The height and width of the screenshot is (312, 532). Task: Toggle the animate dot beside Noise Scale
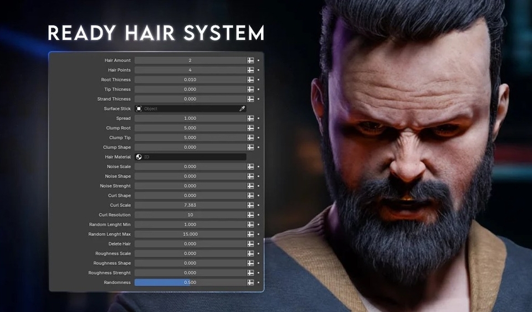coord(259,167)
